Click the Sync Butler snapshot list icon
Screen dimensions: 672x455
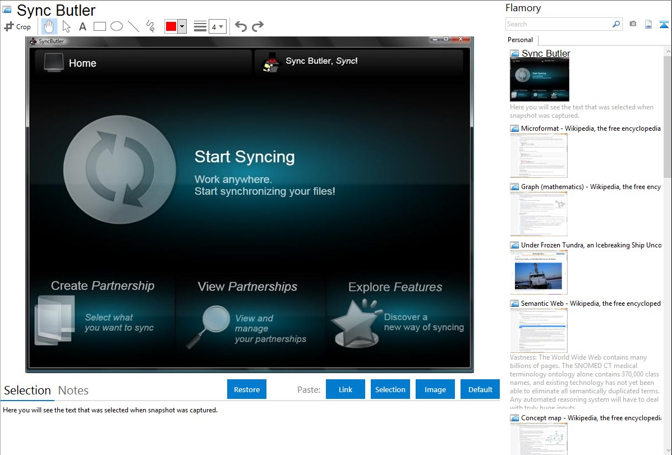point(515,54)
